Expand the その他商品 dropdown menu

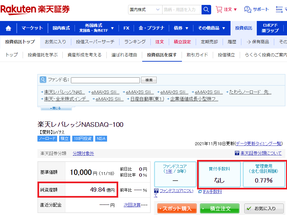click(x=211, y=28)
